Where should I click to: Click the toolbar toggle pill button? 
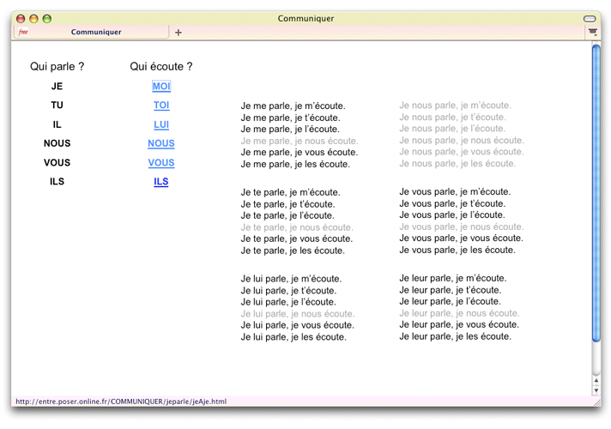pyautogui.click(x=590, y=19)
